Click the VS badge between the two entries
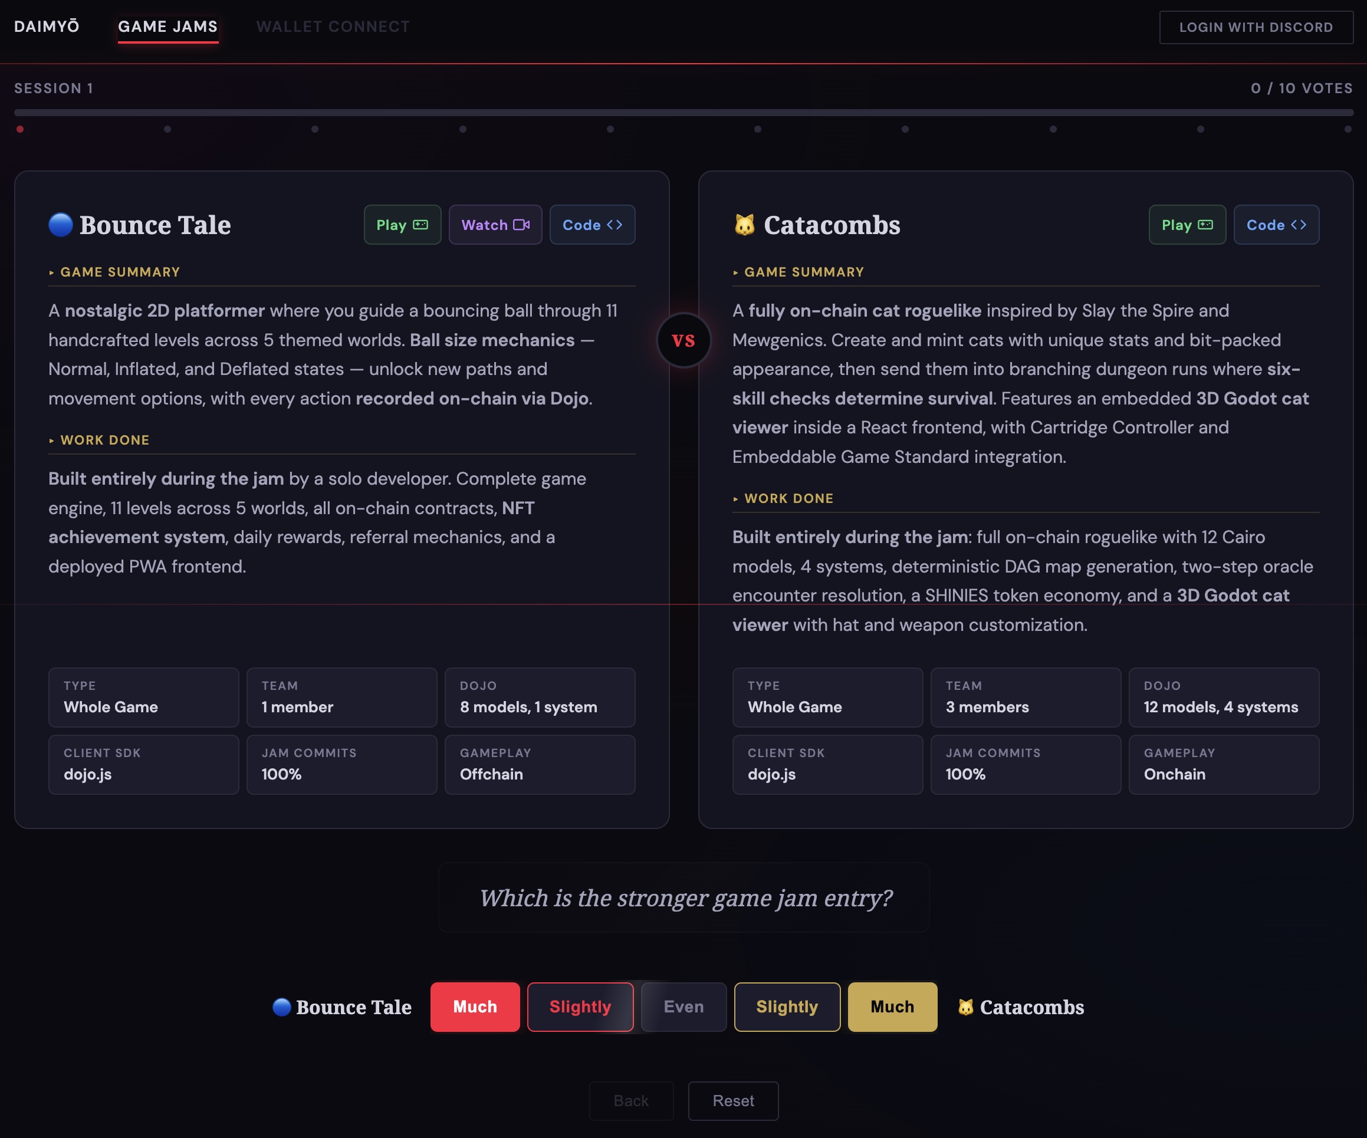The image size is (1367, 1138). tap(683, 340)
